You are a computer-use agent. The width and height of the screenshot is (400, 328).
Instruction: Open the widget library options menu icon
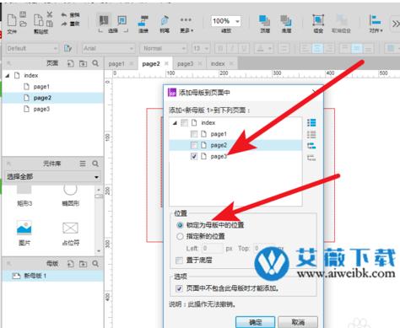tap(83, 164)
